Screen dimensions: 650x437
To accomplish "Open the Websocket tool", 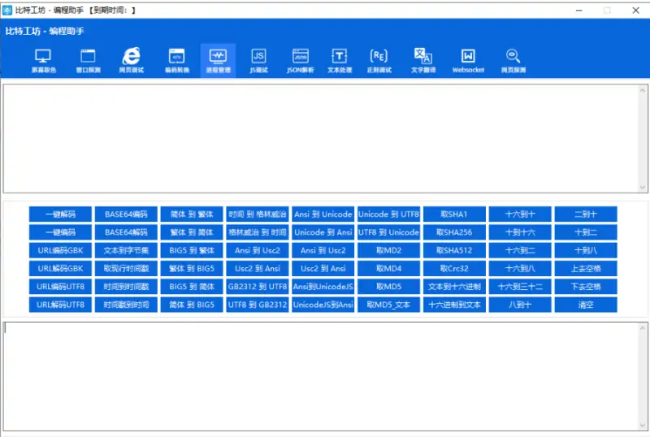I will (468, 60).
